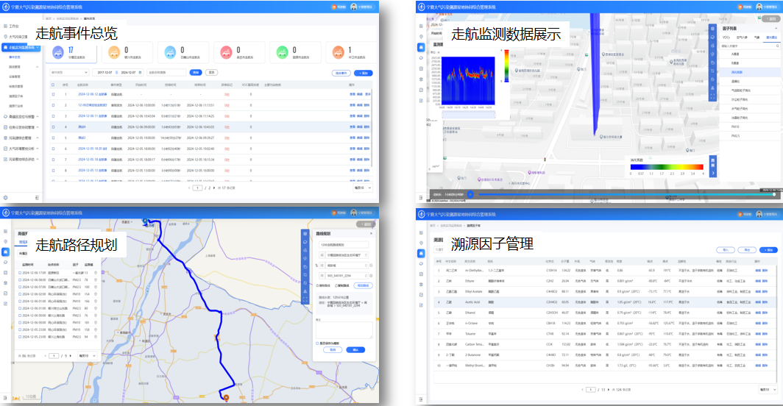Check the route list row 2024-12-06 17:00
783x406 pixels.
20,273
